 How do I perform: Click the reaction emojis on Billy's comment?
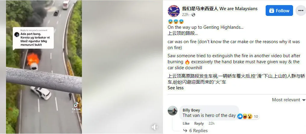pyautogui.click(x=245, y=116)
